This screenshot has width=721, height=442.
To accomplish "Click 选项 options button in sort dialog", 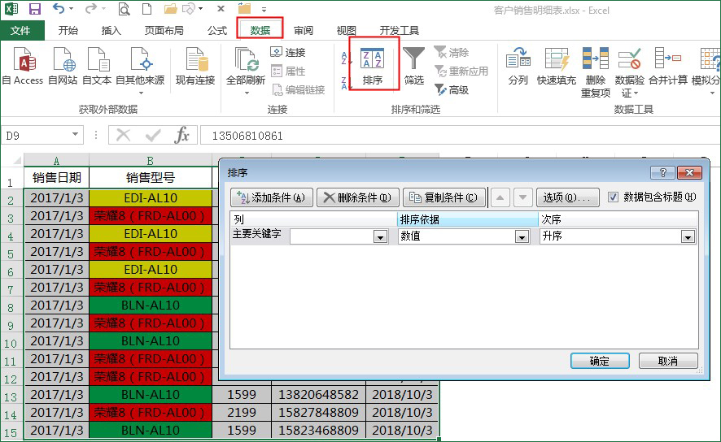I will tap(567, 197).
